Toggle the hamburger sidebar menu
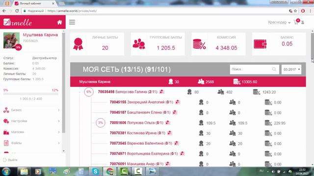Image resolution: width=314 pixels, height=176 pixels. (x=72, y=22)
